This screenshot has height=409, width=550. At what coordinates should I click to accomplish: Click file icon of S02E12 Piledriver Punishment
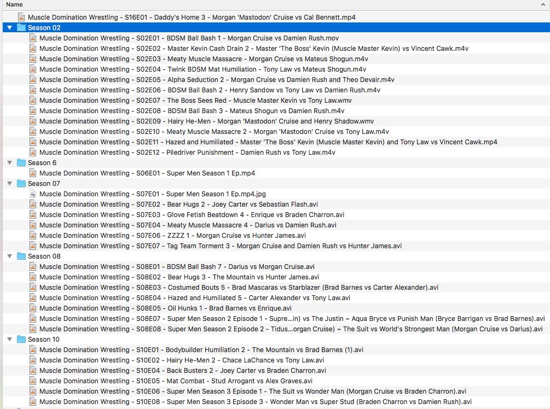[x=33, y=152]
